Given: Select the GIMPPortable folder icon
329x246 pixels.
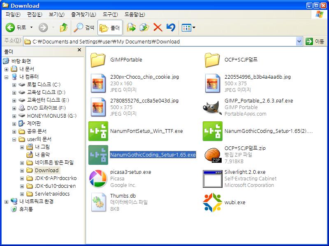Looking at the screenshot, I should click(98, 60).
